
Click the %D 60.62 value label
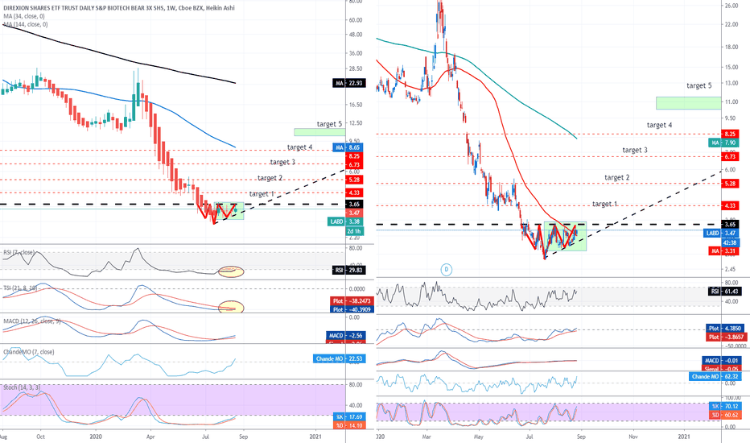(724, 415)
